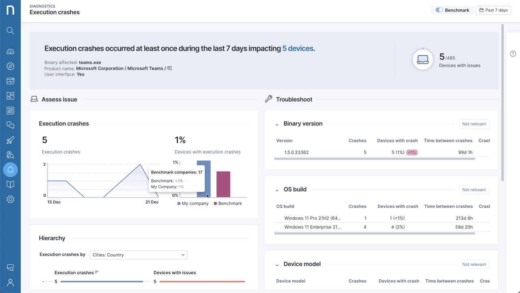The height and width of the screenshot is (293, 520).
Task: Turn off the Benchmark toggle
Action: [x=439, y=10]
